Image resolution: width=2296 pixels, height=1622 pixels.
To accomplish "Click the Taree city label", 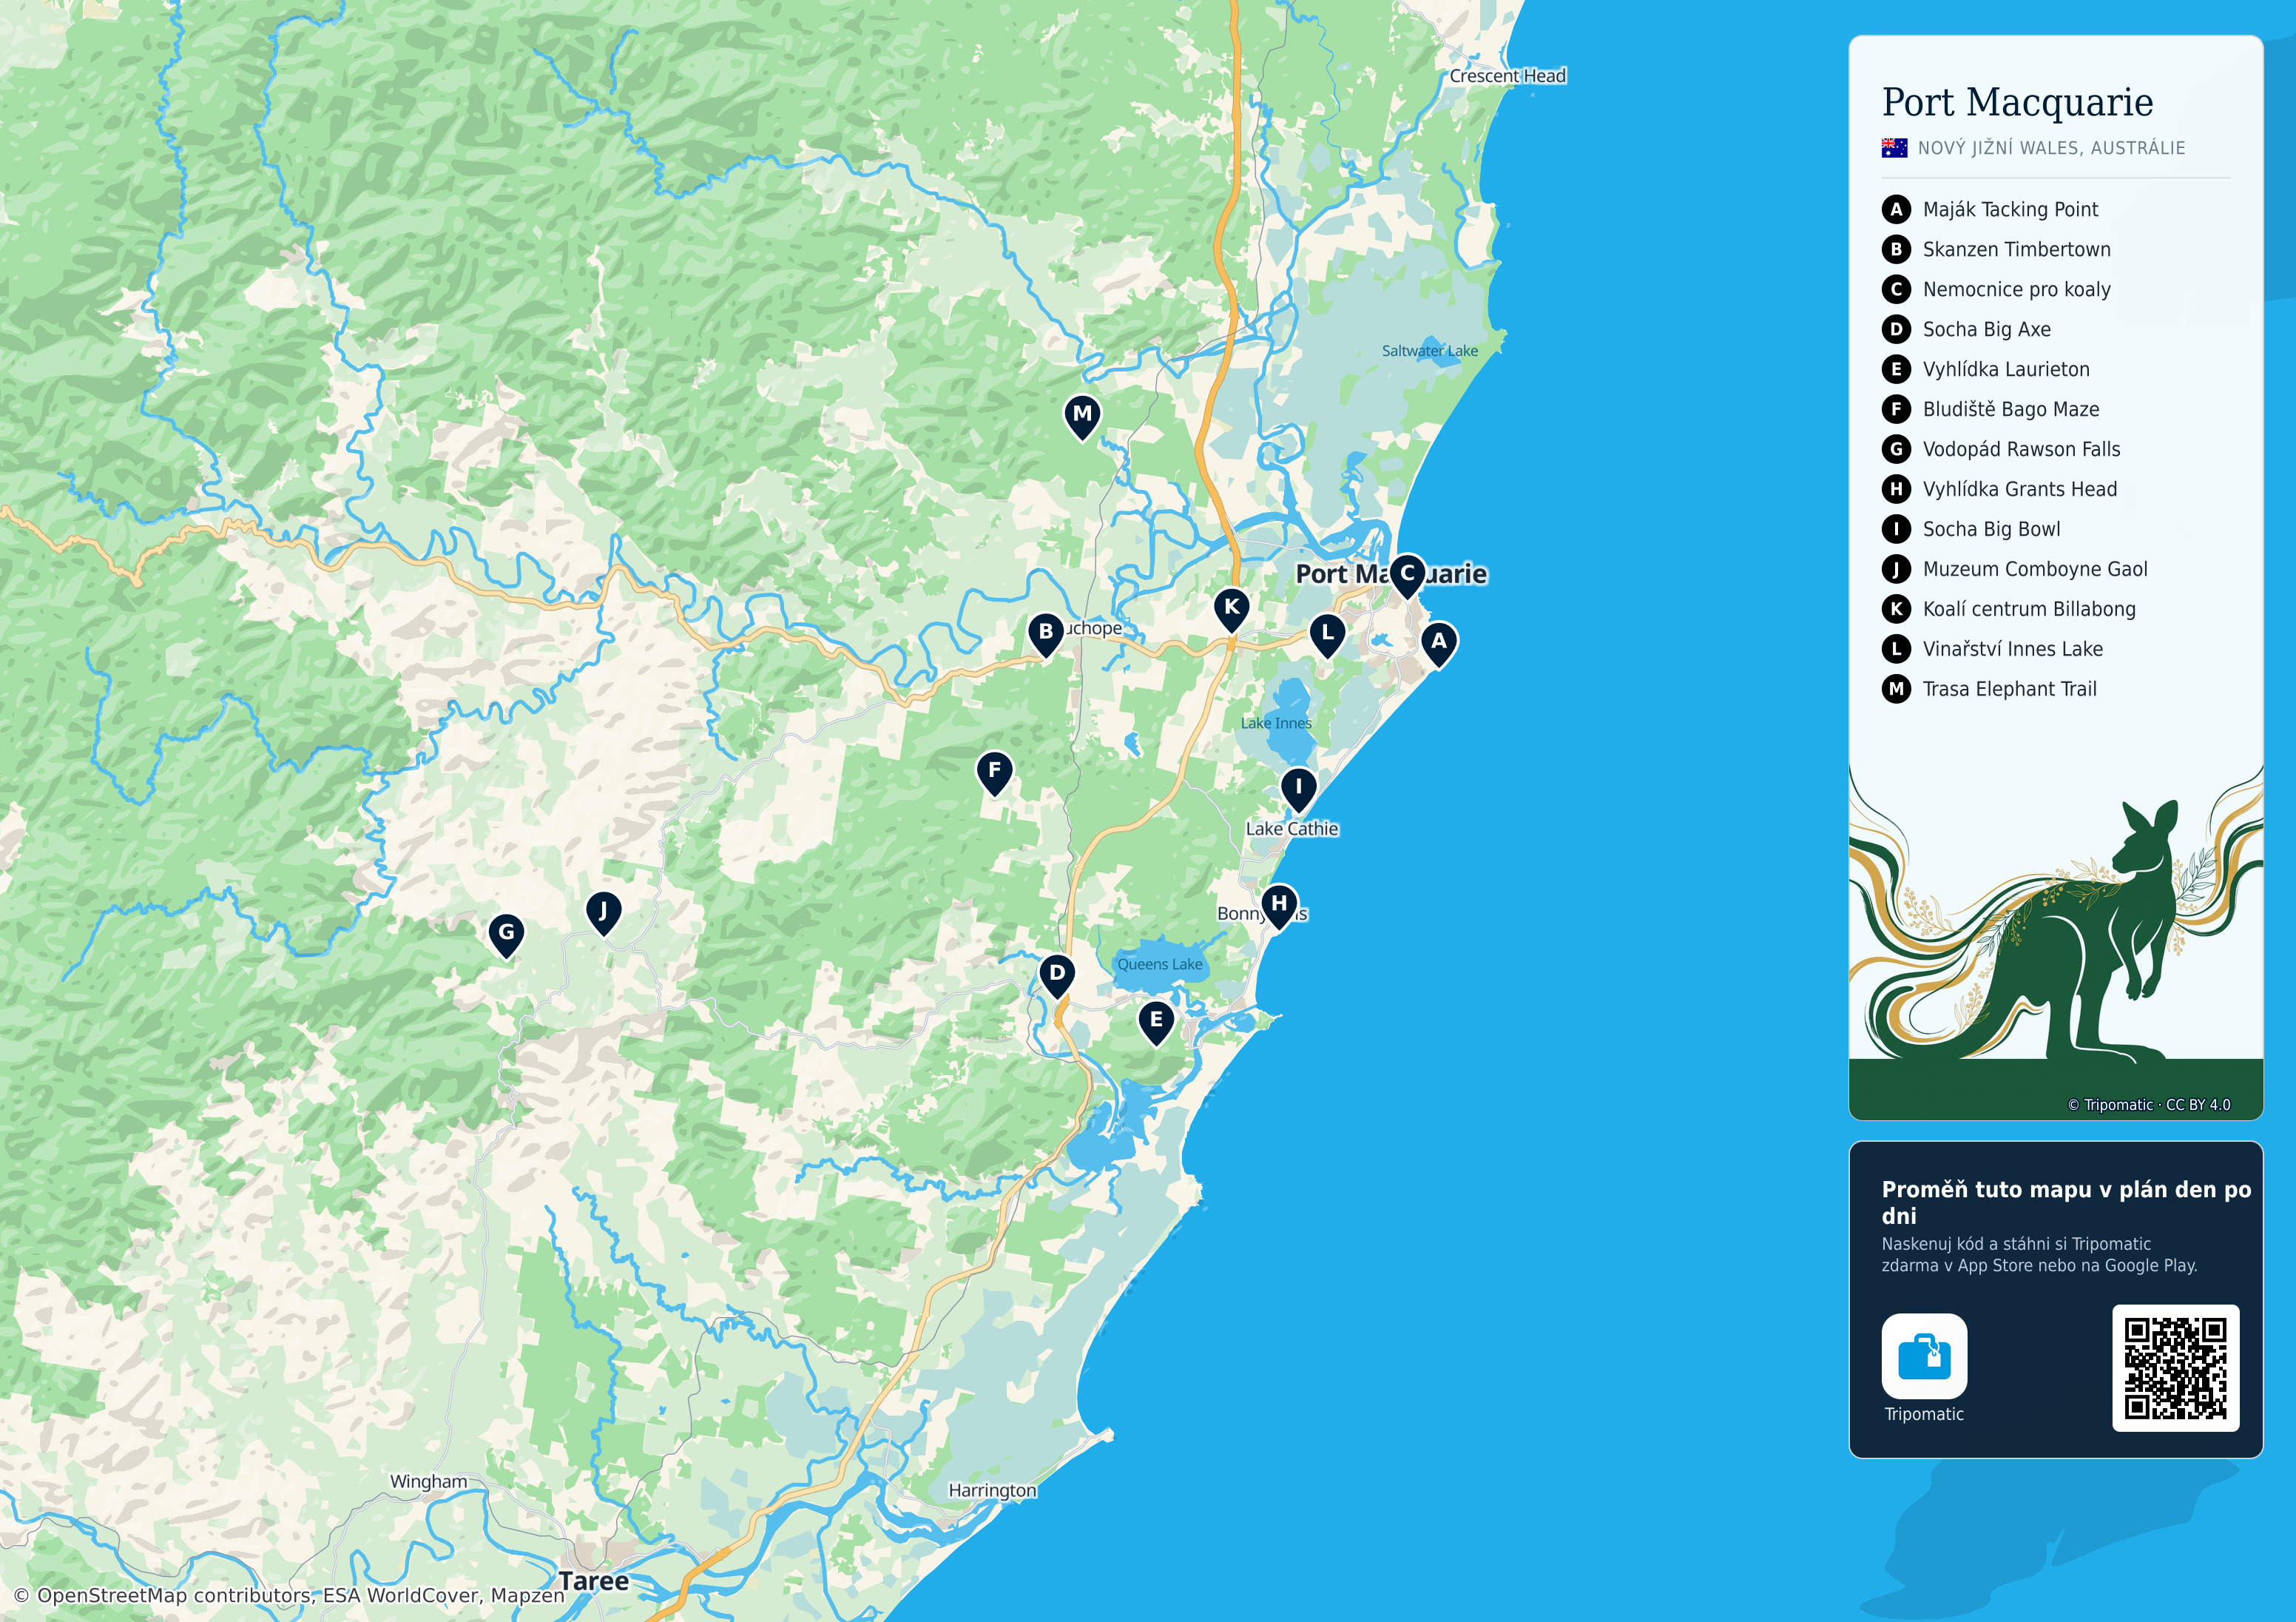I will [594, 1581].
